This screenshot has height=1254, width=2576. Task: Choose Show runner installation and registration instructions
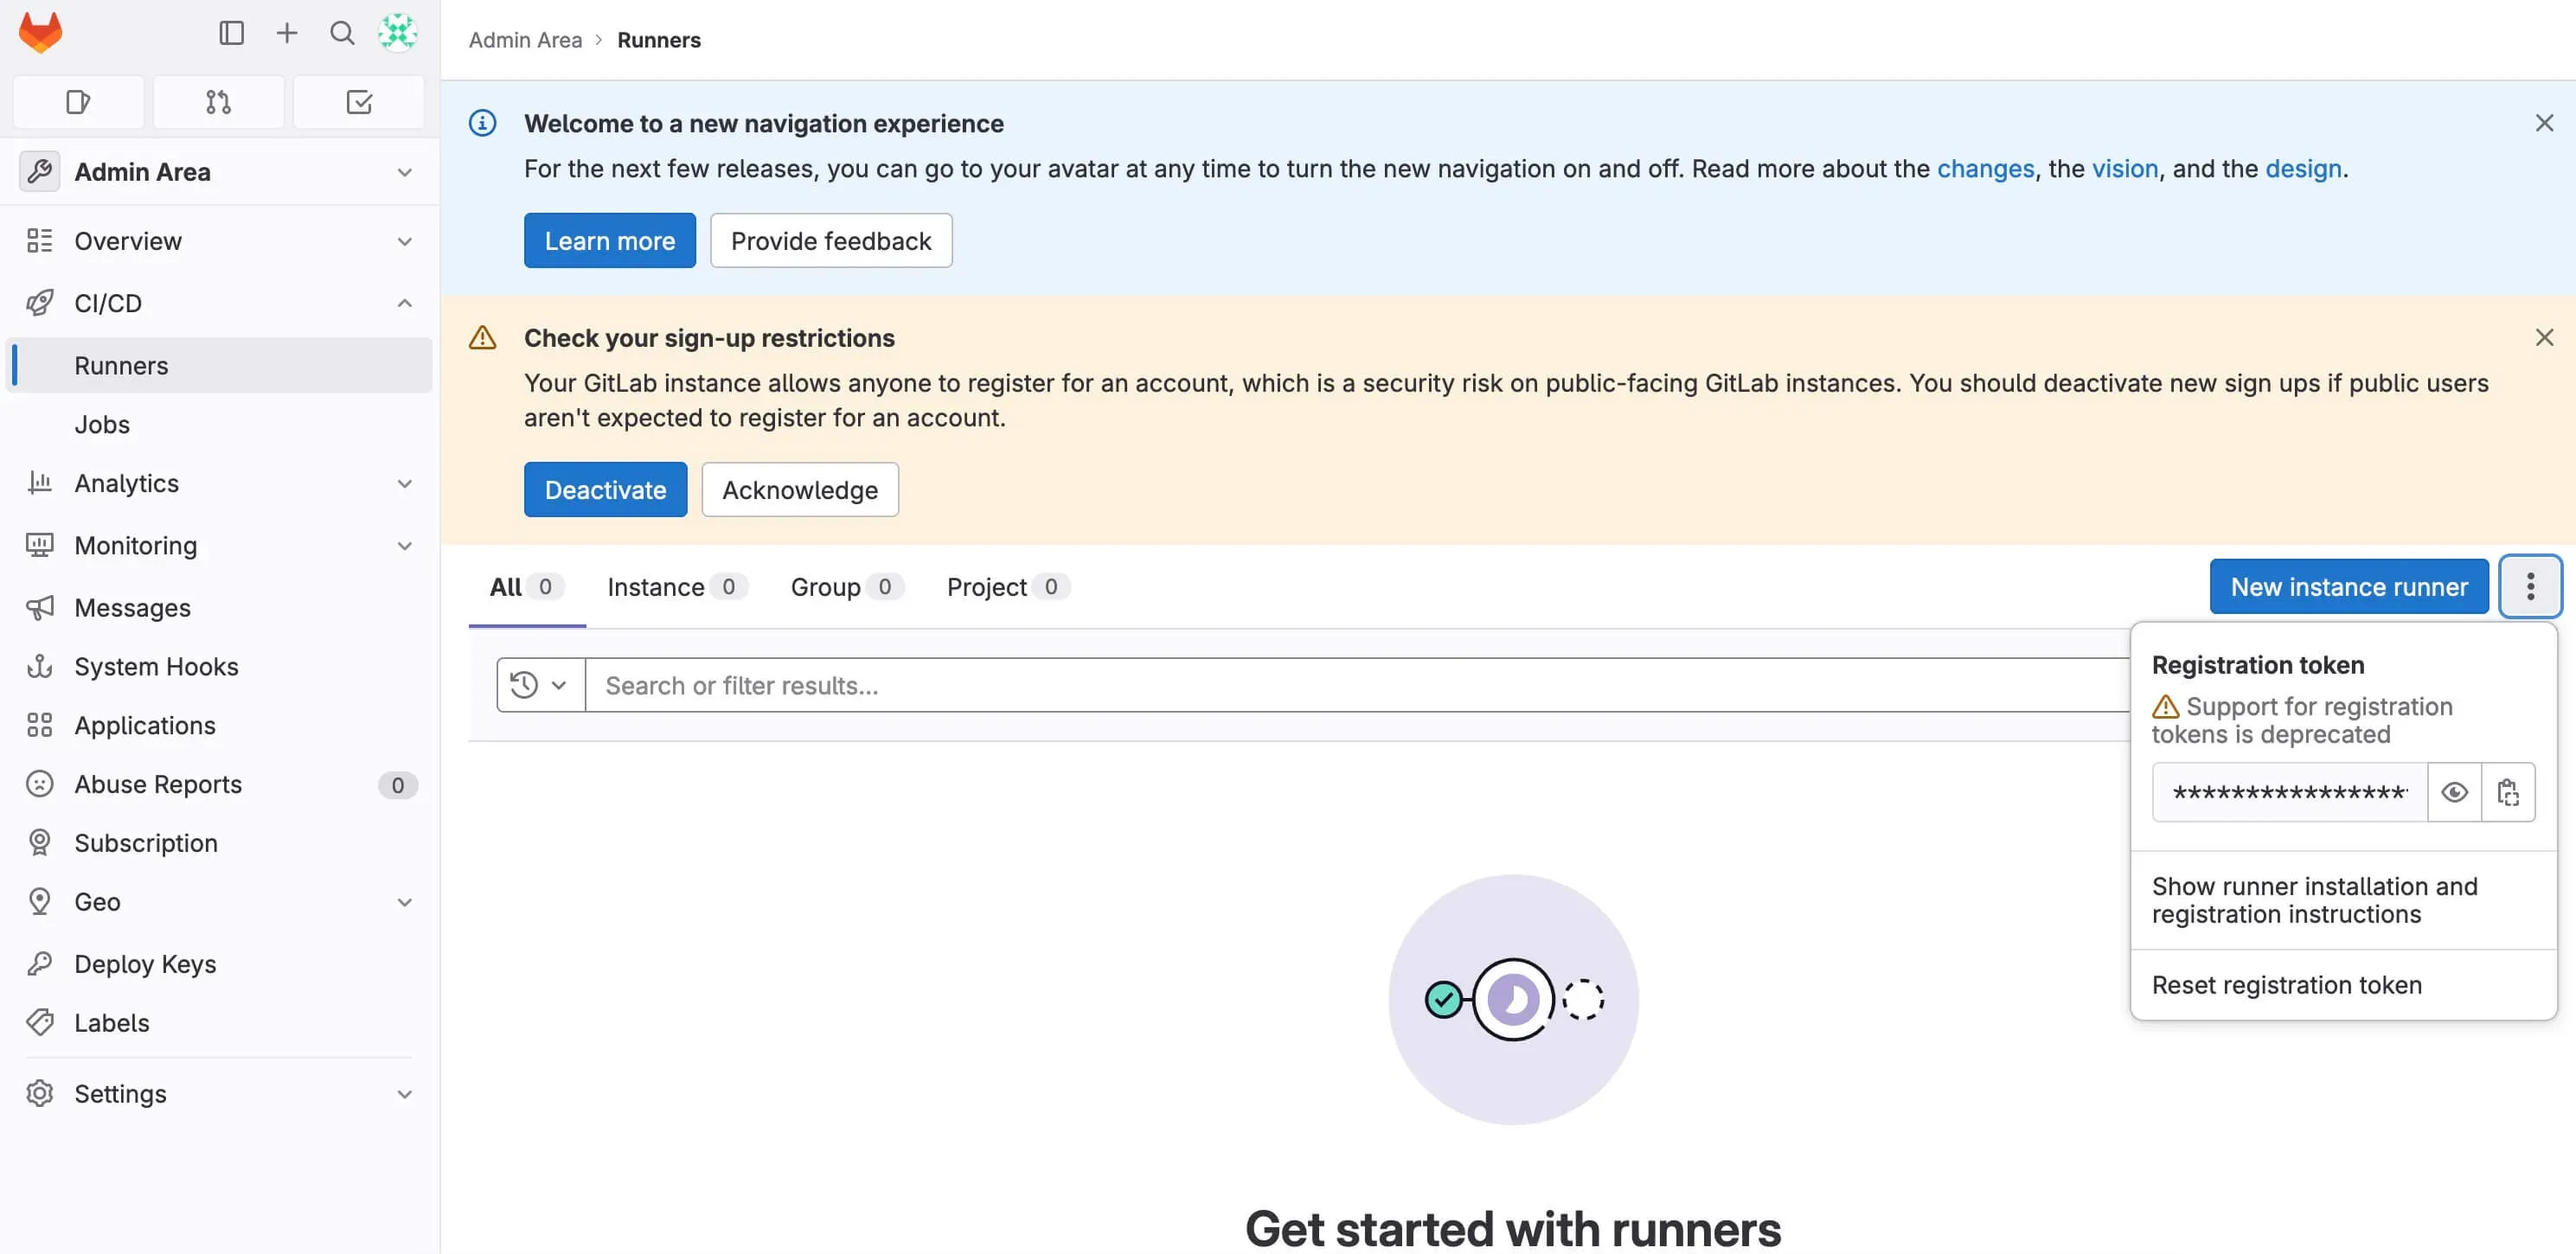point(2343,900)
